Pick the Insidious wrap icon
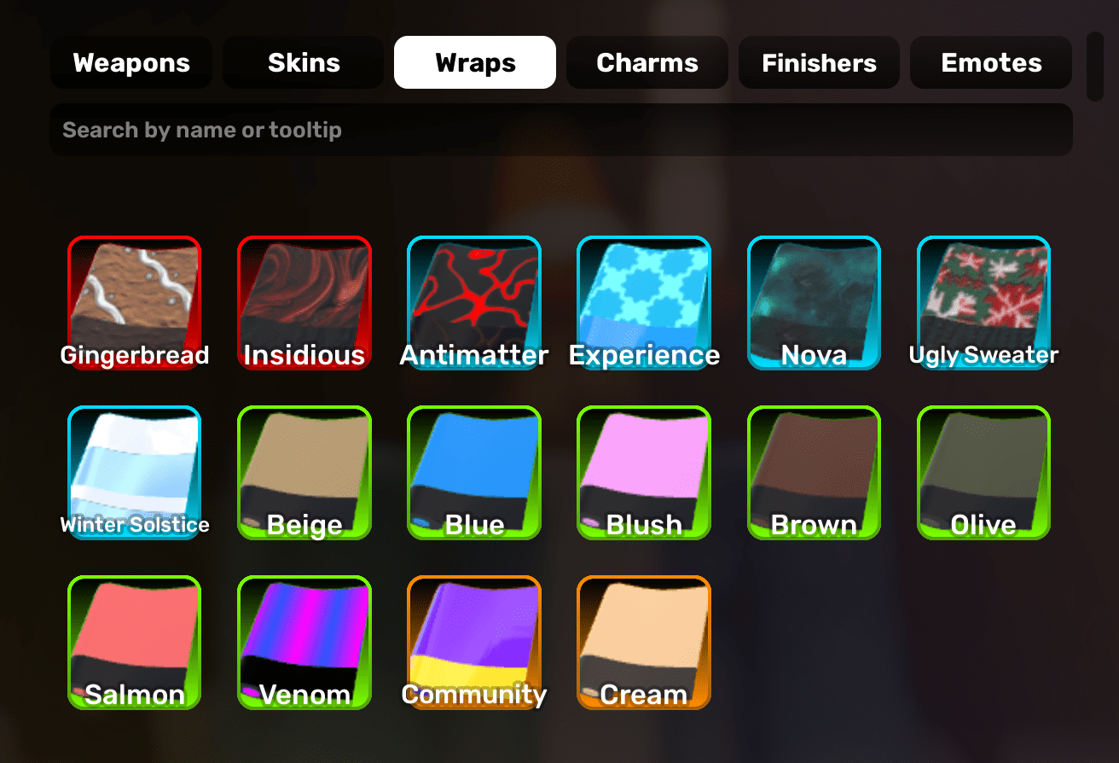Screen dimensions: 1119x763 pyautogui.click(x=304, y=303)
